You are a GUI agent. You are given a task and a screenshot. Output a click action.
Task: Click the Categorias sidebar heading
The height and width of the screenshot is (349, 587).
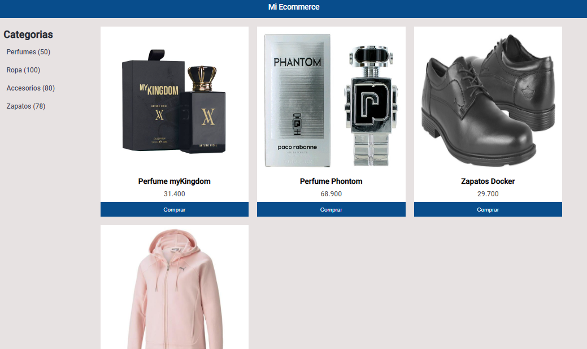pyautogui.click(x=28, y=35)
